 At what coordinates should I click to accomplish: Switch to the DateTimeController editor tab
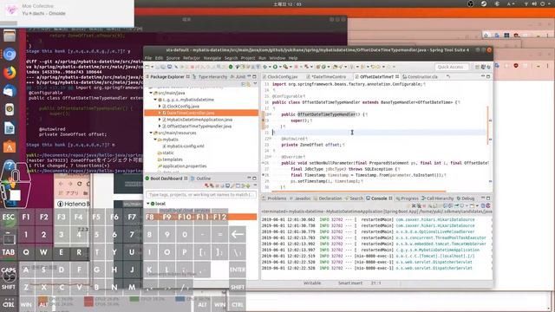point(329,77)
